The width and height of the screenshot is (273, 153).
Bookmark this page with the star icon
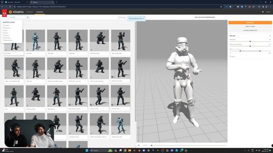[x=221, y=7]
